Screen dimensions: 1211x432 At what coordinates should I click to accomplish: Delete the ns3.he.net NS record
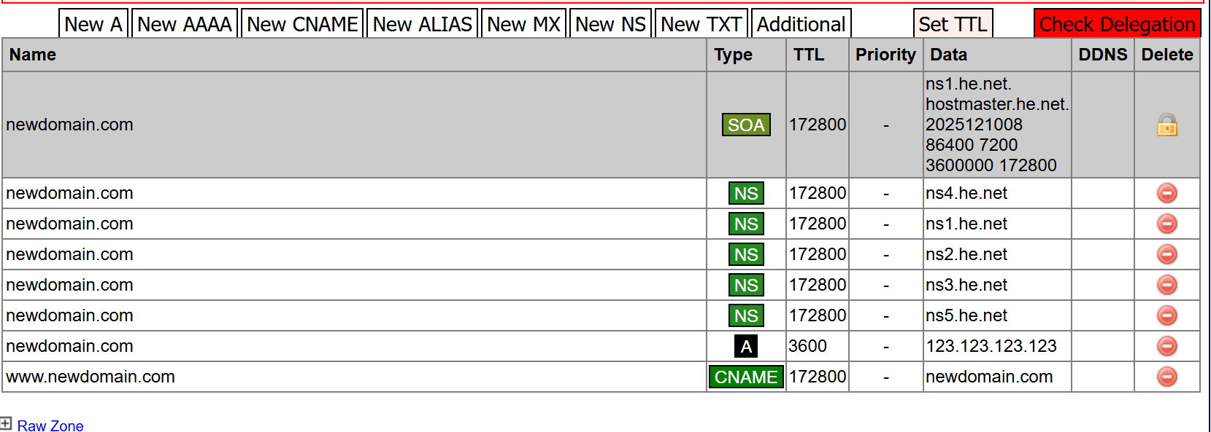click(x=1166, y=285)
